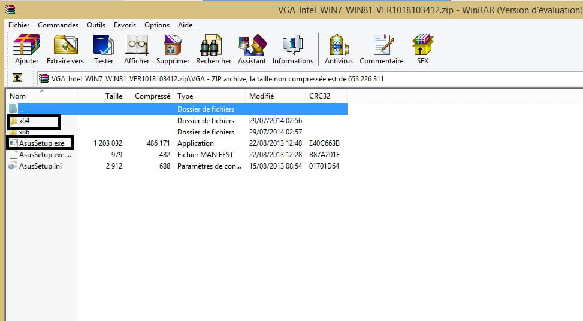The height and width of the screenshot is (321, 583).
Task: Click the Ajouter toolbar icon
Action: 26,45
